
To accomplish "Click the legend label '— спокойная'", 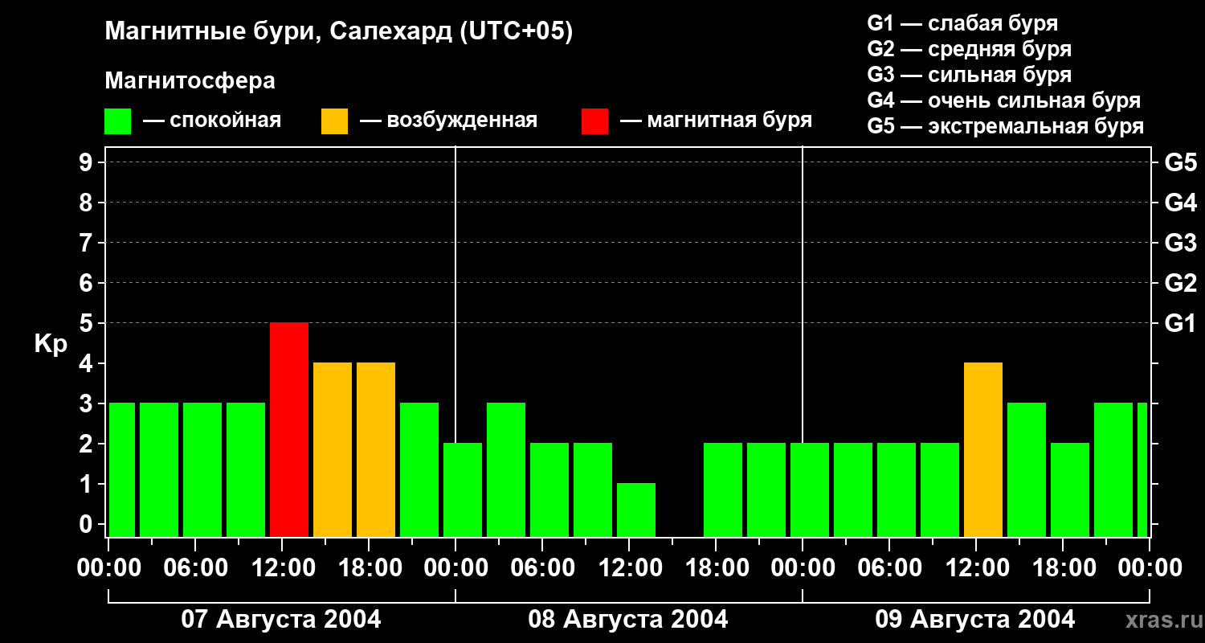I will click(x=212, y=121).
